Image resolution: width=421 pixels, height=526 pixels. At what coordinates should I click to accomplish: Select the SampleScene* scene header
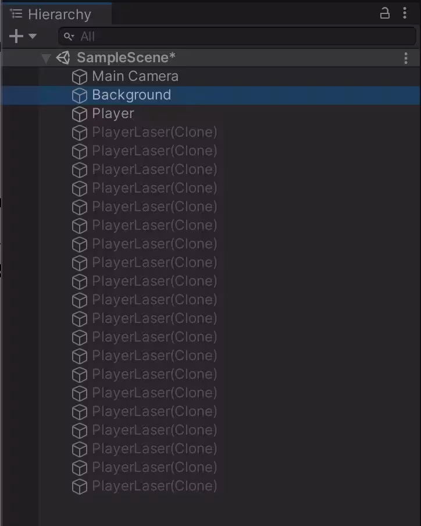211,58
